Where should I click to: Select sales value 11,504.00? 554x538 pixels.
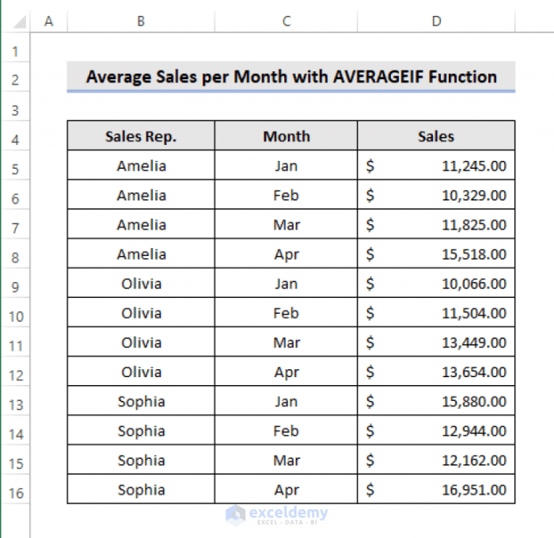click(436, 312)
